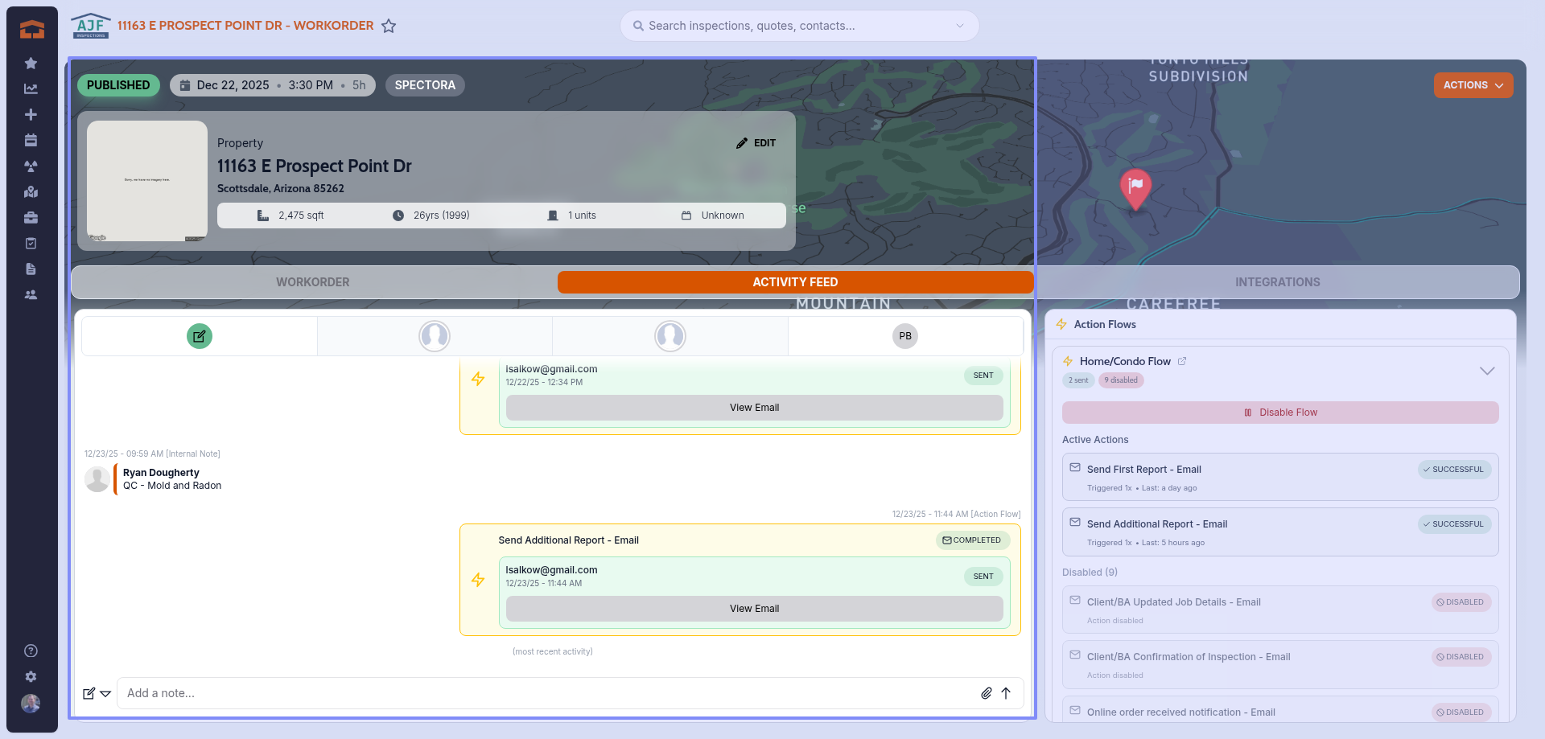Expand the note type dropdown arrow

[105, 694]
